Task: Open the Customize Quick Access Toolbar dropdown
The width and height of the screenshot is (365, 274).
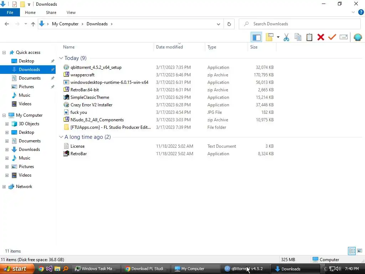Action: (29, 4)
